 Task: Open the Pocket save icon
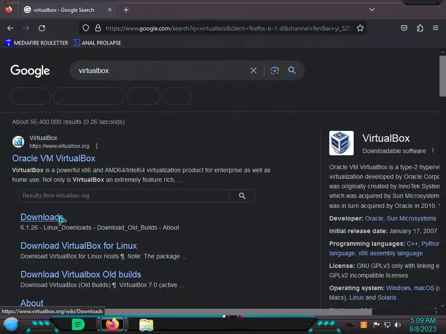click(x=404, y=28)
